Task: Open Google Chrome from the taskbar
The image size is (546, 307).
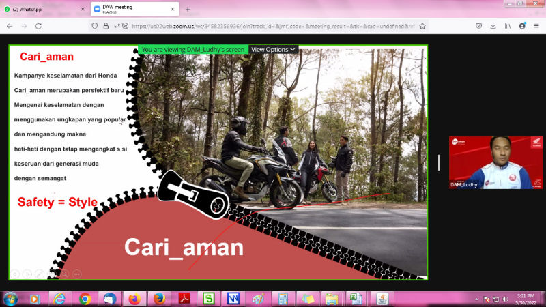Action: (x=85, y=299)
